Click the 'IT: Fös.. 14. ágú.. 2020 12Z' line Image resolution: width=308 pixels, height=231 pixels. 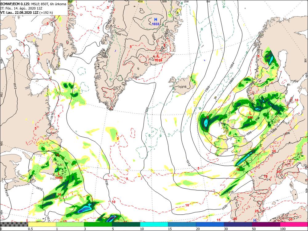point(22,8)
